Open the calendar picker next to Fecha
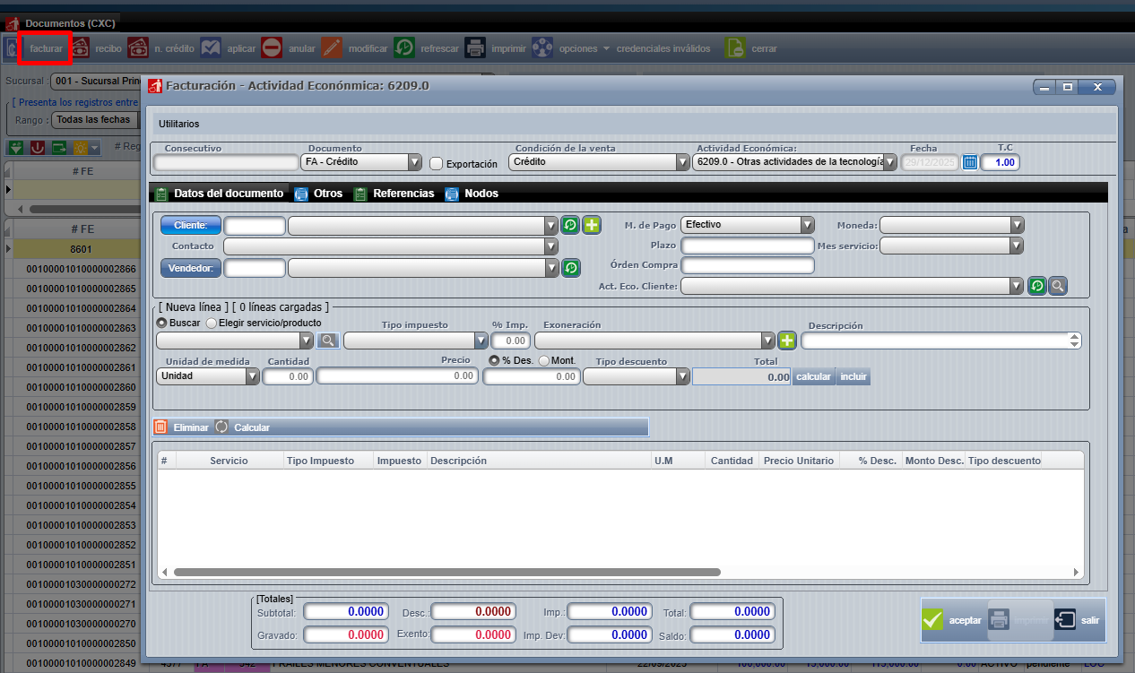 point(970,162)
